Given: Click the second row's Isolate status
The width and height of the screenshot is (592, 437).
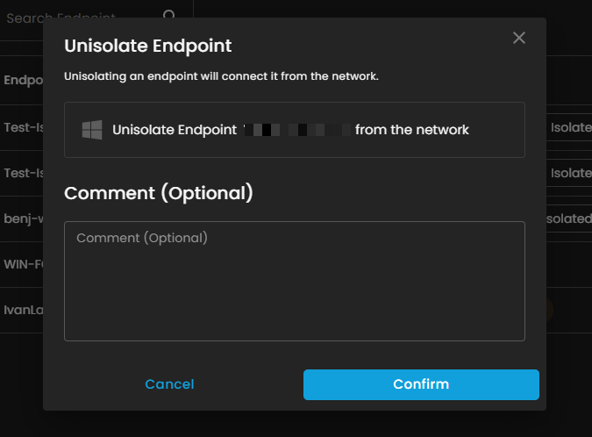Looking at the screenshot, I should pyautogui.click(x=570, y=173).
